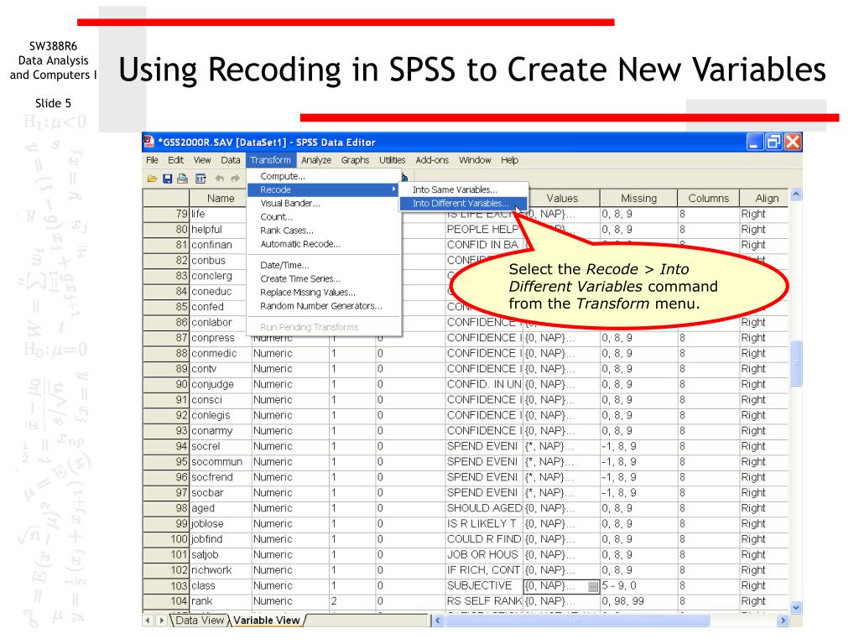Screen dimensions: 859x644
Task: Select Into Same Variables... submenu item
Action: coord(463,190)
